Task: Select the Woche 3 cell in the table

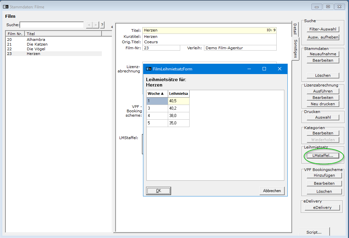Action: [157, 108]
